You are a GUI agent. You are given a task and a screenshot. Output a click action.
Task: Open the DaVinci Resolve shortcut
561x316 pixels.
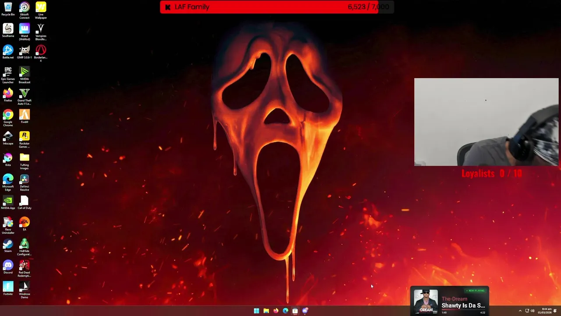click(x=25, y=183)
